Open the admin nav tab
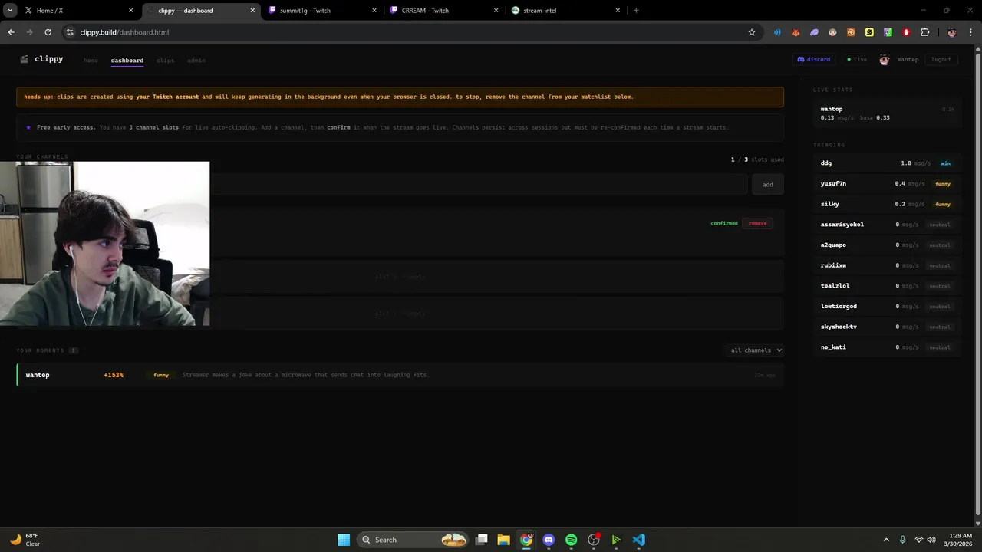 [x=196, y=60]
